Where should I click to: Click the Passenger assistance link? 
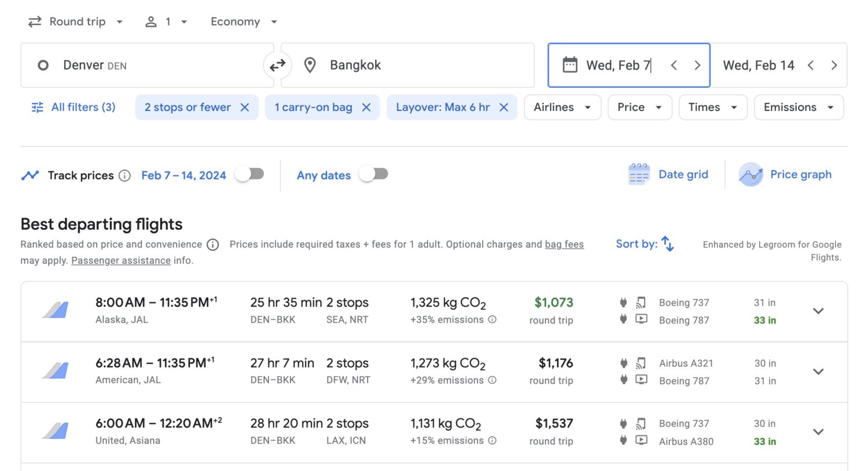tap(120, 260)
